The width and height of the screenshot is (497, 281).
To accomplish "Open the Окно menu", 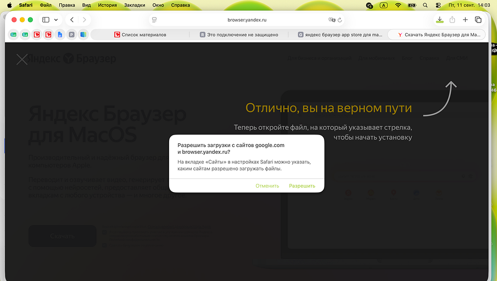I will tap(158, 5).
